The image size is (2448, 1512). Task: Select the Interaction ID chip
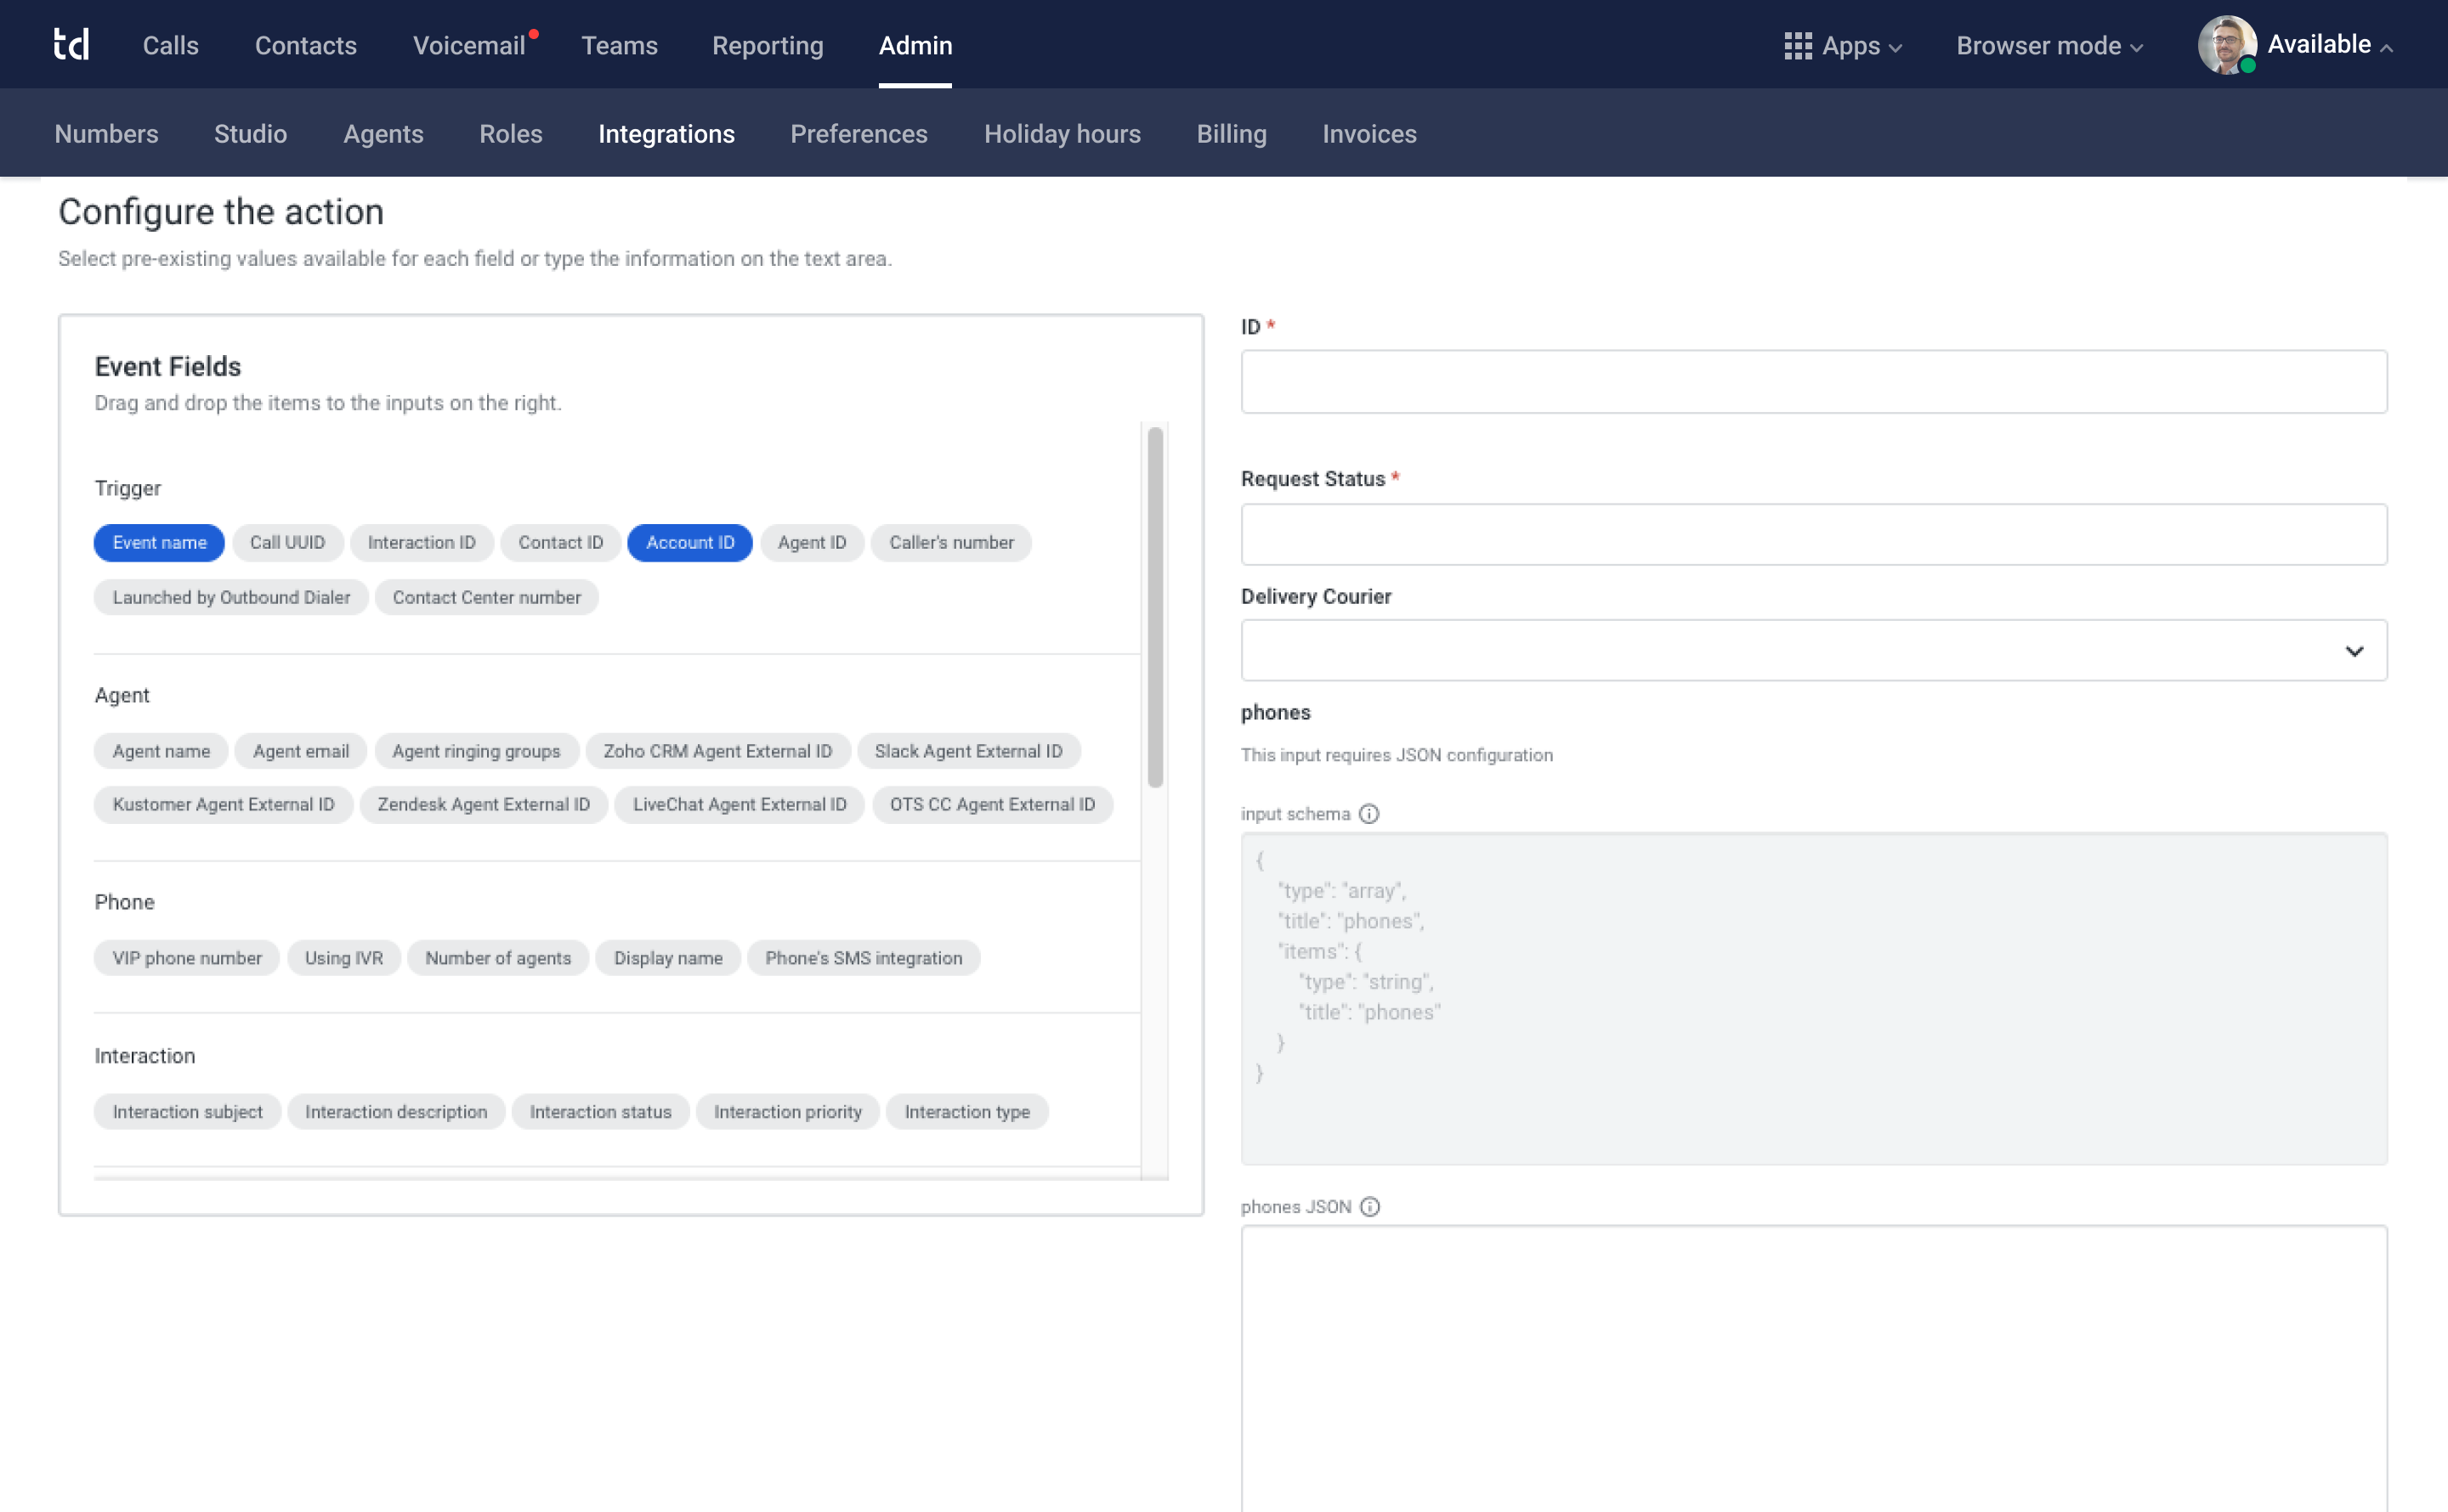click(421, 543)
